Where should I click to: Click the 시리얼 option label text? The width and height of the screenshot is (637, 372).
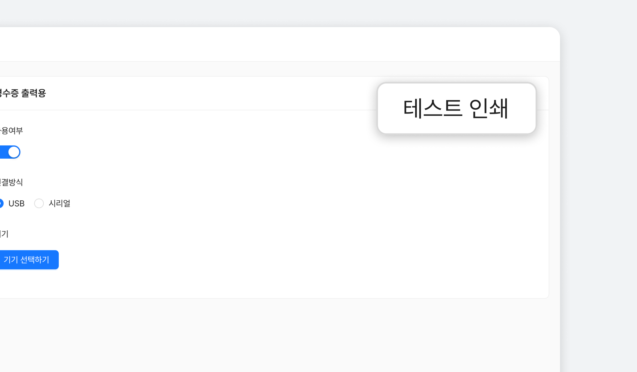[59, 204]
